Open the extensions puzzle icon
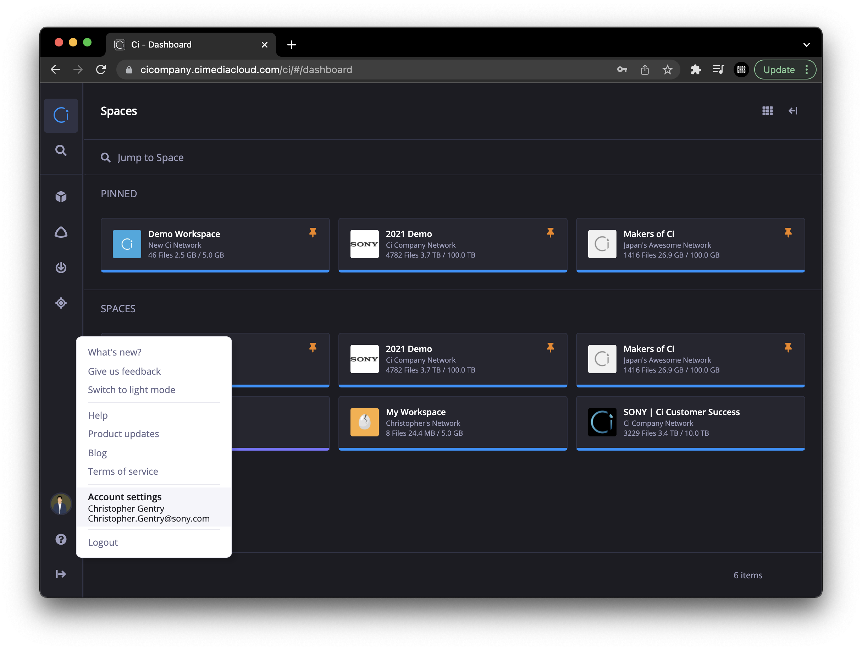 [x=696, y=70]
